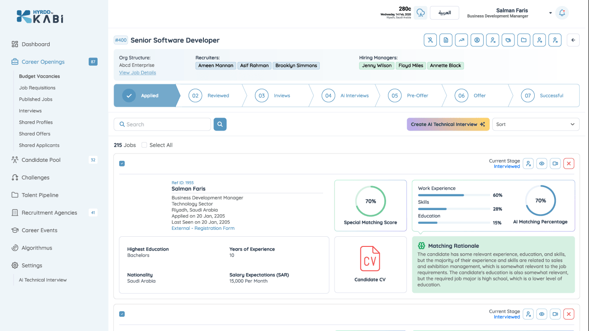Toggle eye view icon on first candidate

[x=542, y=163]
